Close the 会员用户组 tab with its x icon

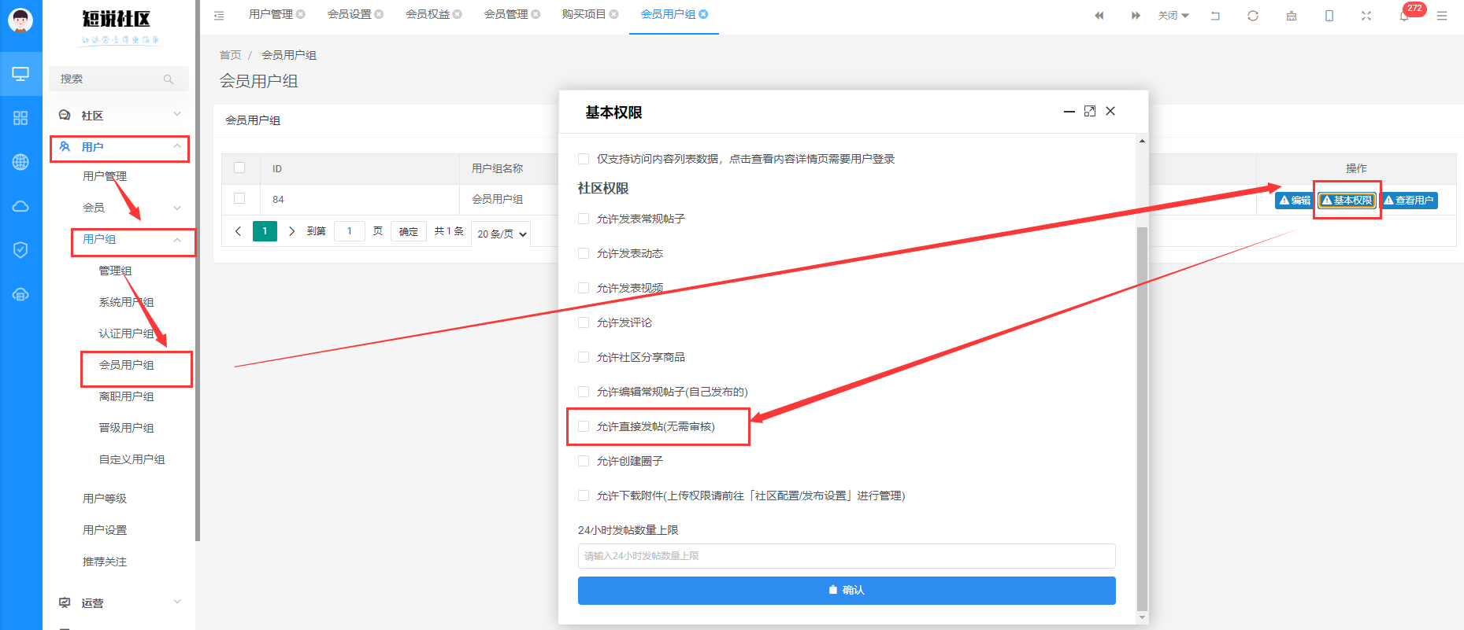(x=703, y=14)
